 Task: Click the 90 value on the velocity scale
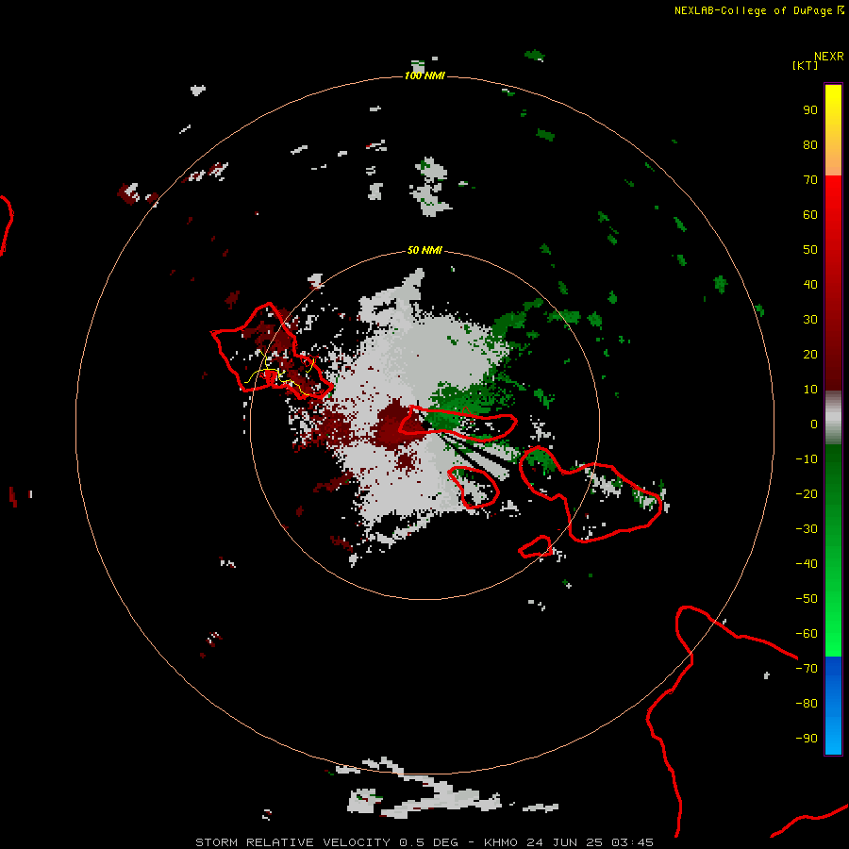click(810, 110)
